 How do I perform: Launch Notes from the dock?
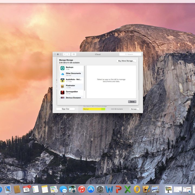45,189
